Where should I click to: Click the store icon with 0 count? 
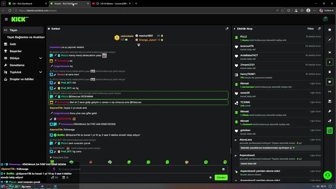(65, 177)
